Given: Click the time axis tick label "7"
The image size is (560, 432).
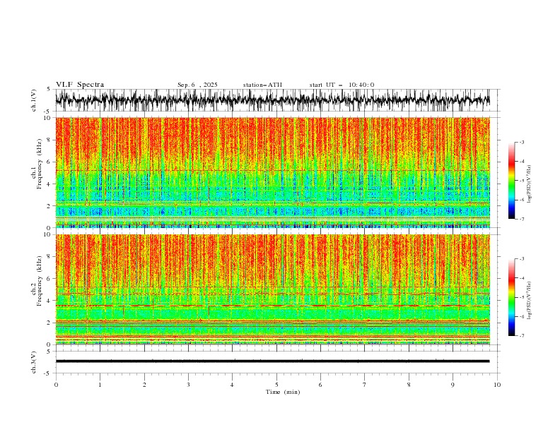Looking at the screenshot, I should [x=365, y=385].
